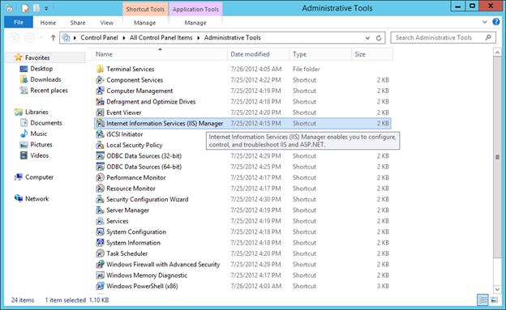Screen dimensions: 506x310
Task: Click the System Configuration icon
Action: click(x=100, y=231)
